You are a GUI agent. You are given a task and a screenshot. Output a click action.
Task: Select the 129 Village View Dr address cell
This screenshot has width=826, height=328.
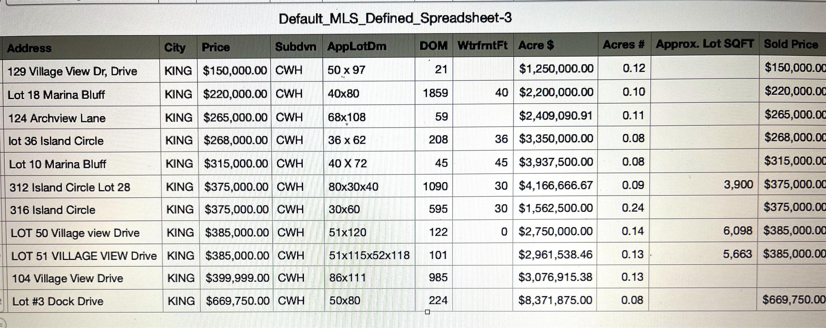(x=73, y=71)
